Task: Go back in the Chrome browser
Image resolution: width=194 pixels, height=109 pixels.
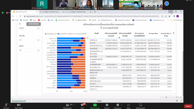Action: (x=13, y=16)
